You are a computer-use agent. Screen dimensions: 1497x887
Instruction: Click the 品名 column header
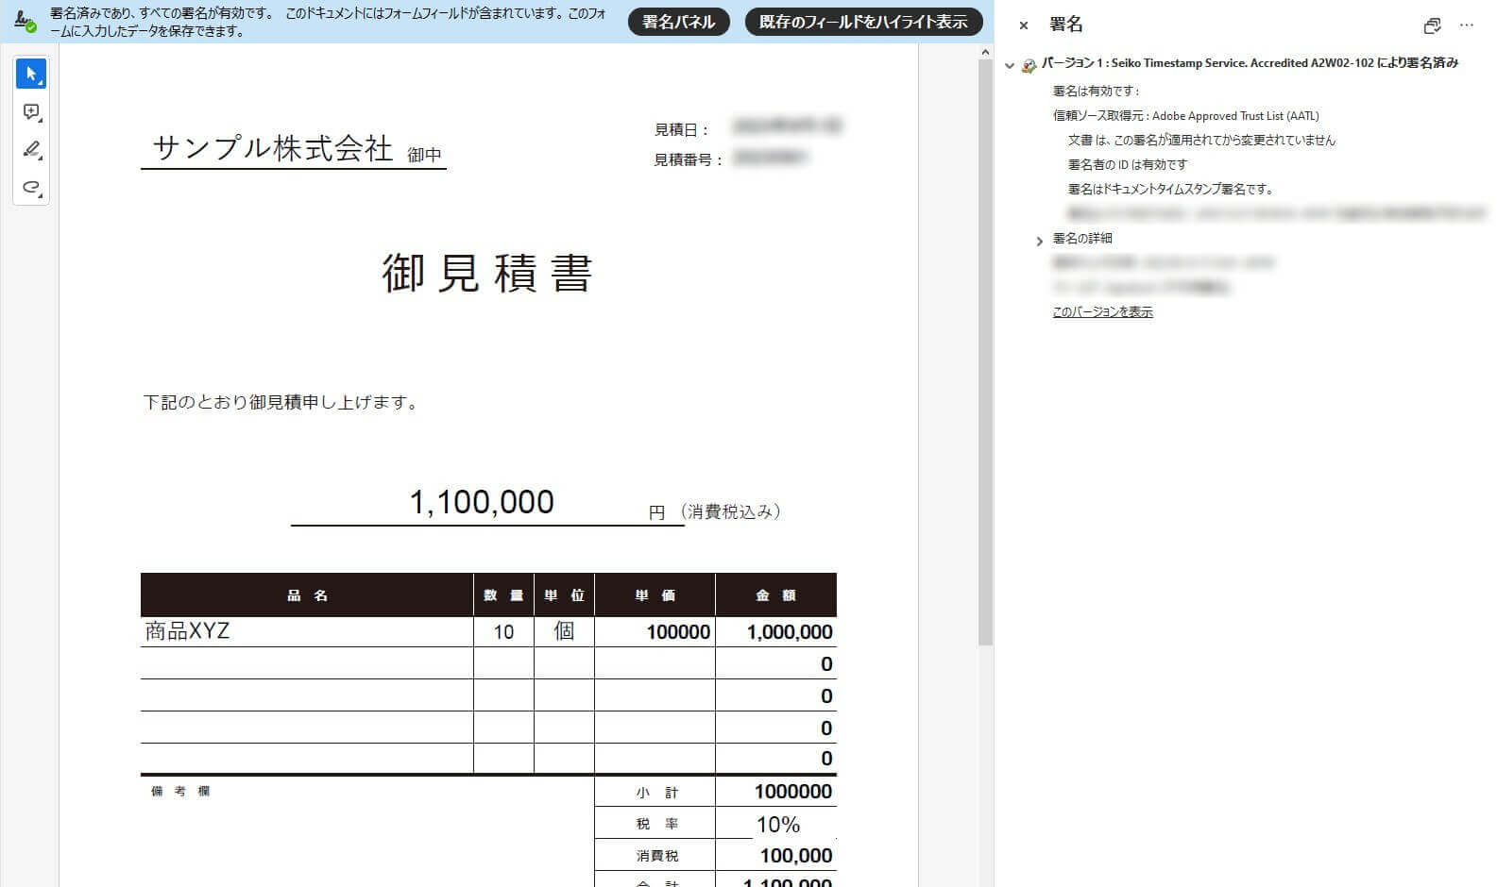tap(307, 595)
